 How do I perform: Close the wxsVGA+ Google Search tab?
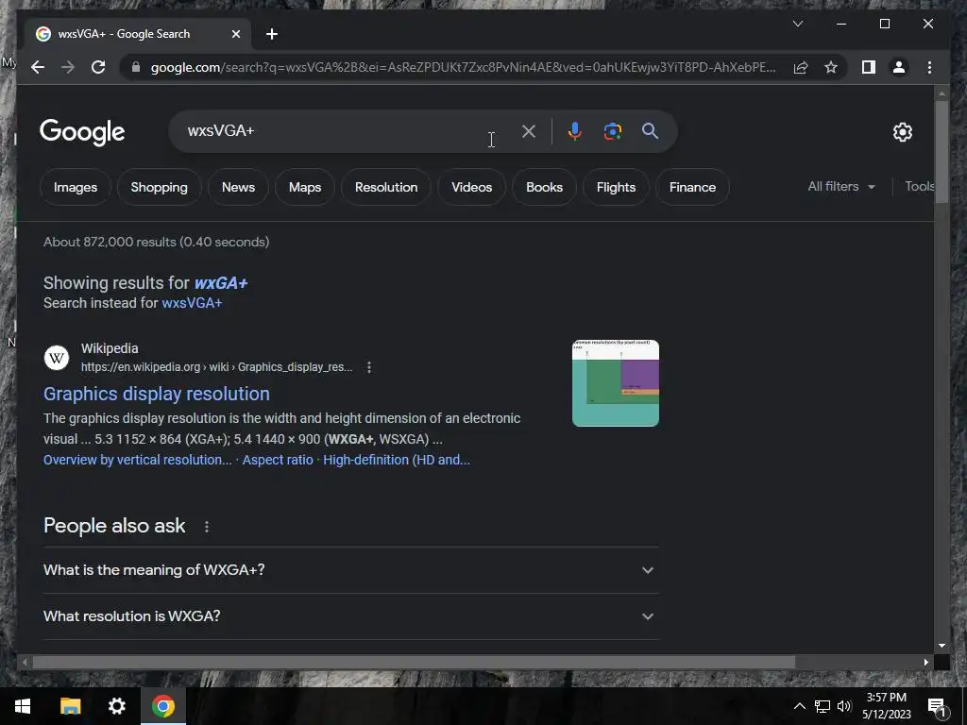pos(235,34)
